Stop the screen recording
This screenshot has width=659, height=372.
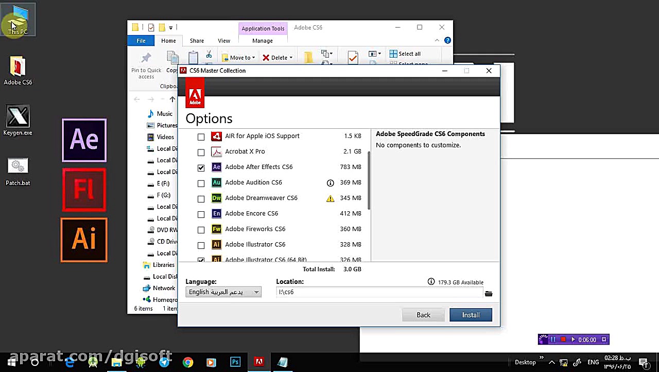563,340
